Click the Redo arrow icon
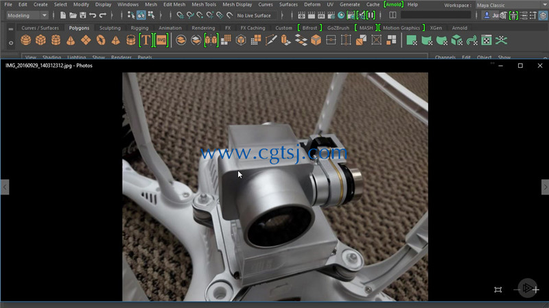 tap(102, 15)
